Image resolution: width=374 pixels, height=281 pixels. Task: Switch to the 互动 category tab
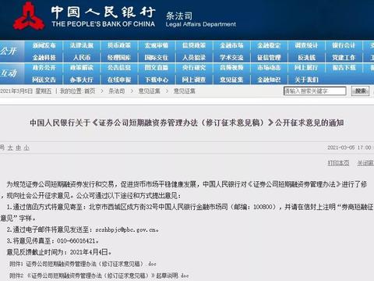[x=9, y=73]
